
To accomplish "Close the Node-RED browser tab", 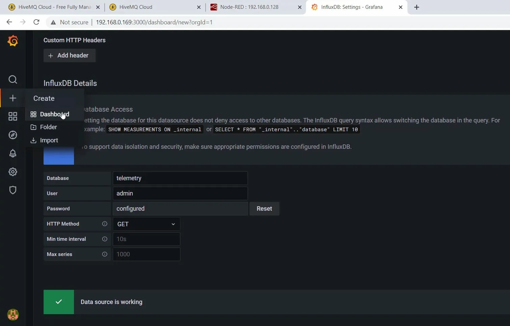I will point(300,7).
